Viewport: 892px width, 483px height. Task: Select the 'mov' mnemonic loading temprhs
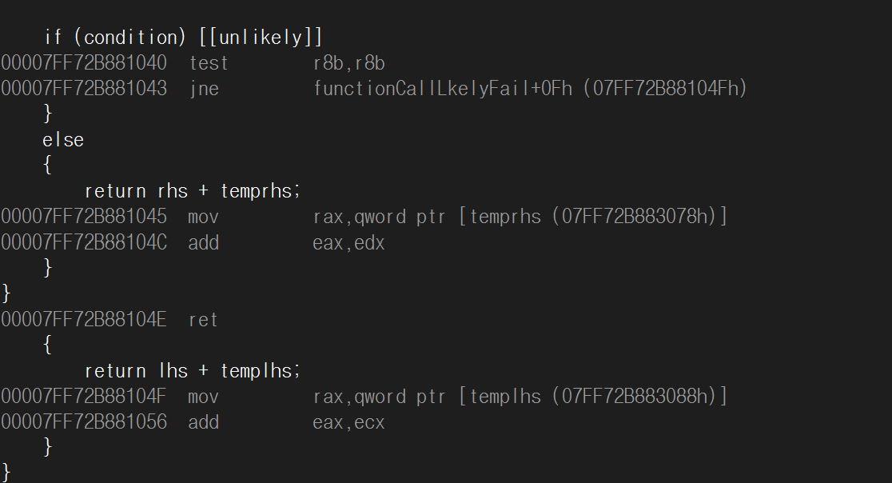click(203, 217)
